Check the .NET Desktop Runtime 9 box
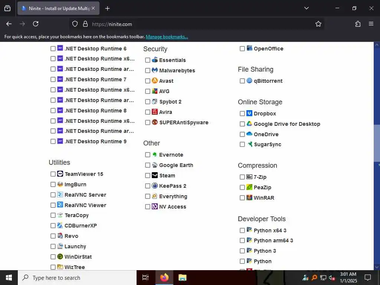The width and height of the screenshot is (380, 285). (x=53, y=141)
